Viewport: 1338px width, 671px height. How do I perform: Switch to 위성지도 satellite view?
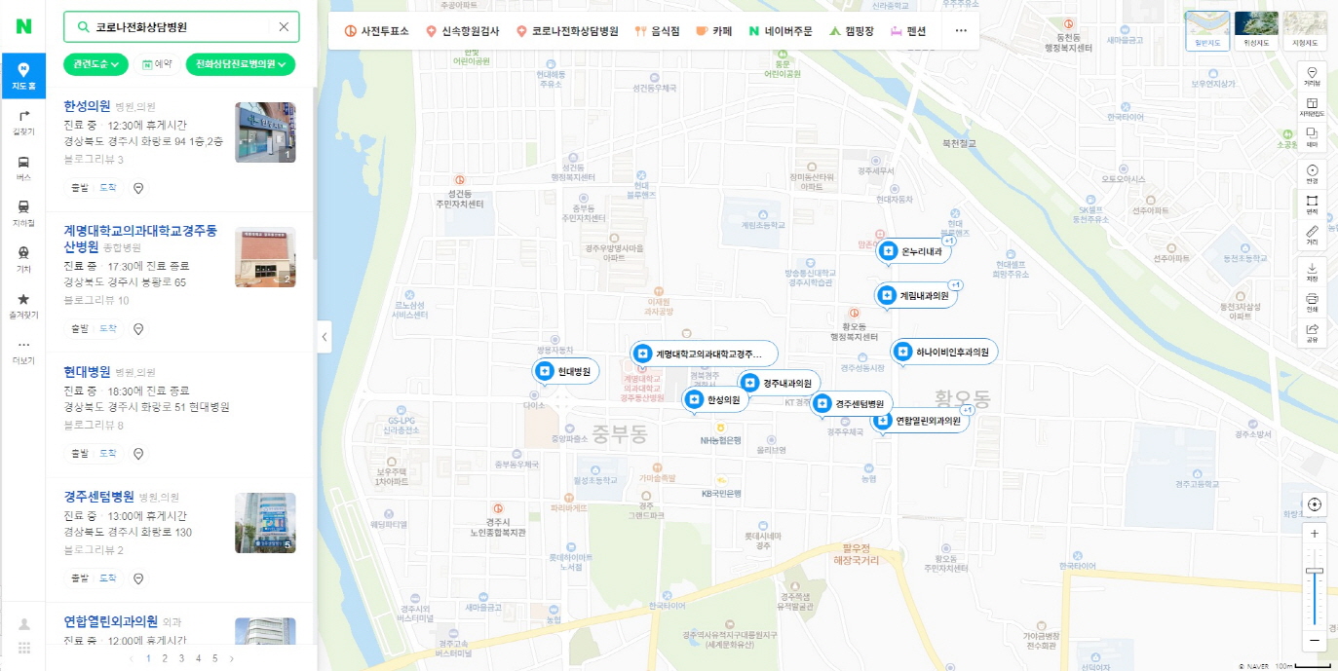[x=1256, y=30]
